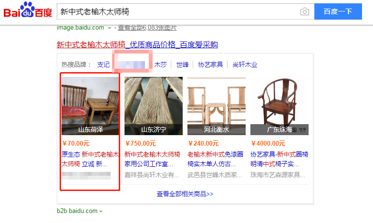This screenshot has height=223, width=373.
Task: Open 老榆木新中式免漆圈椅 product title
Action: click(215, 159)
